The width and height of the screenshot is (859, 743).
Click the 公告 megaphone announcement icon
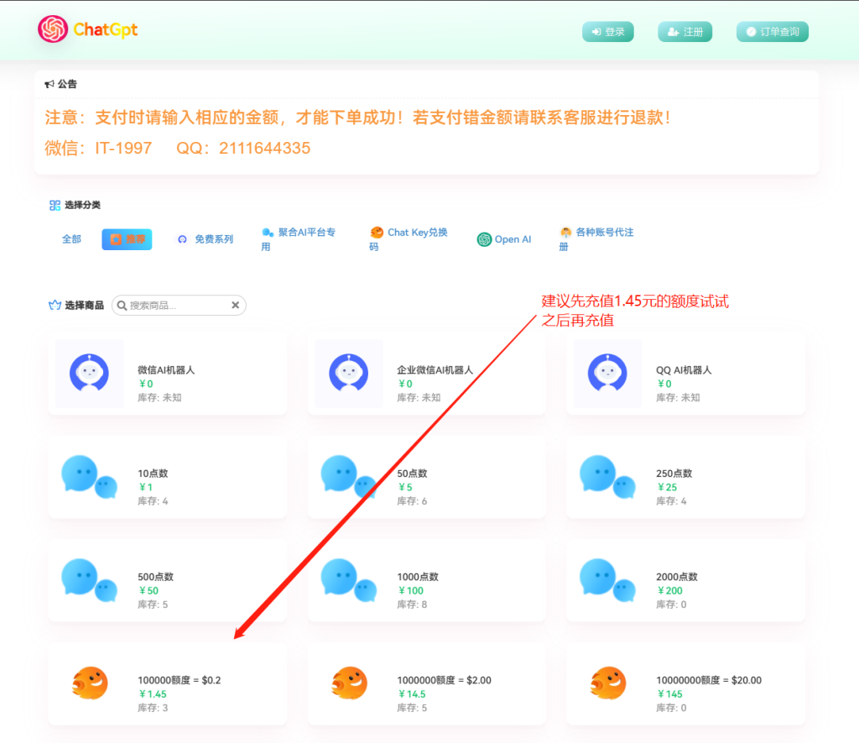pos(49,83)
